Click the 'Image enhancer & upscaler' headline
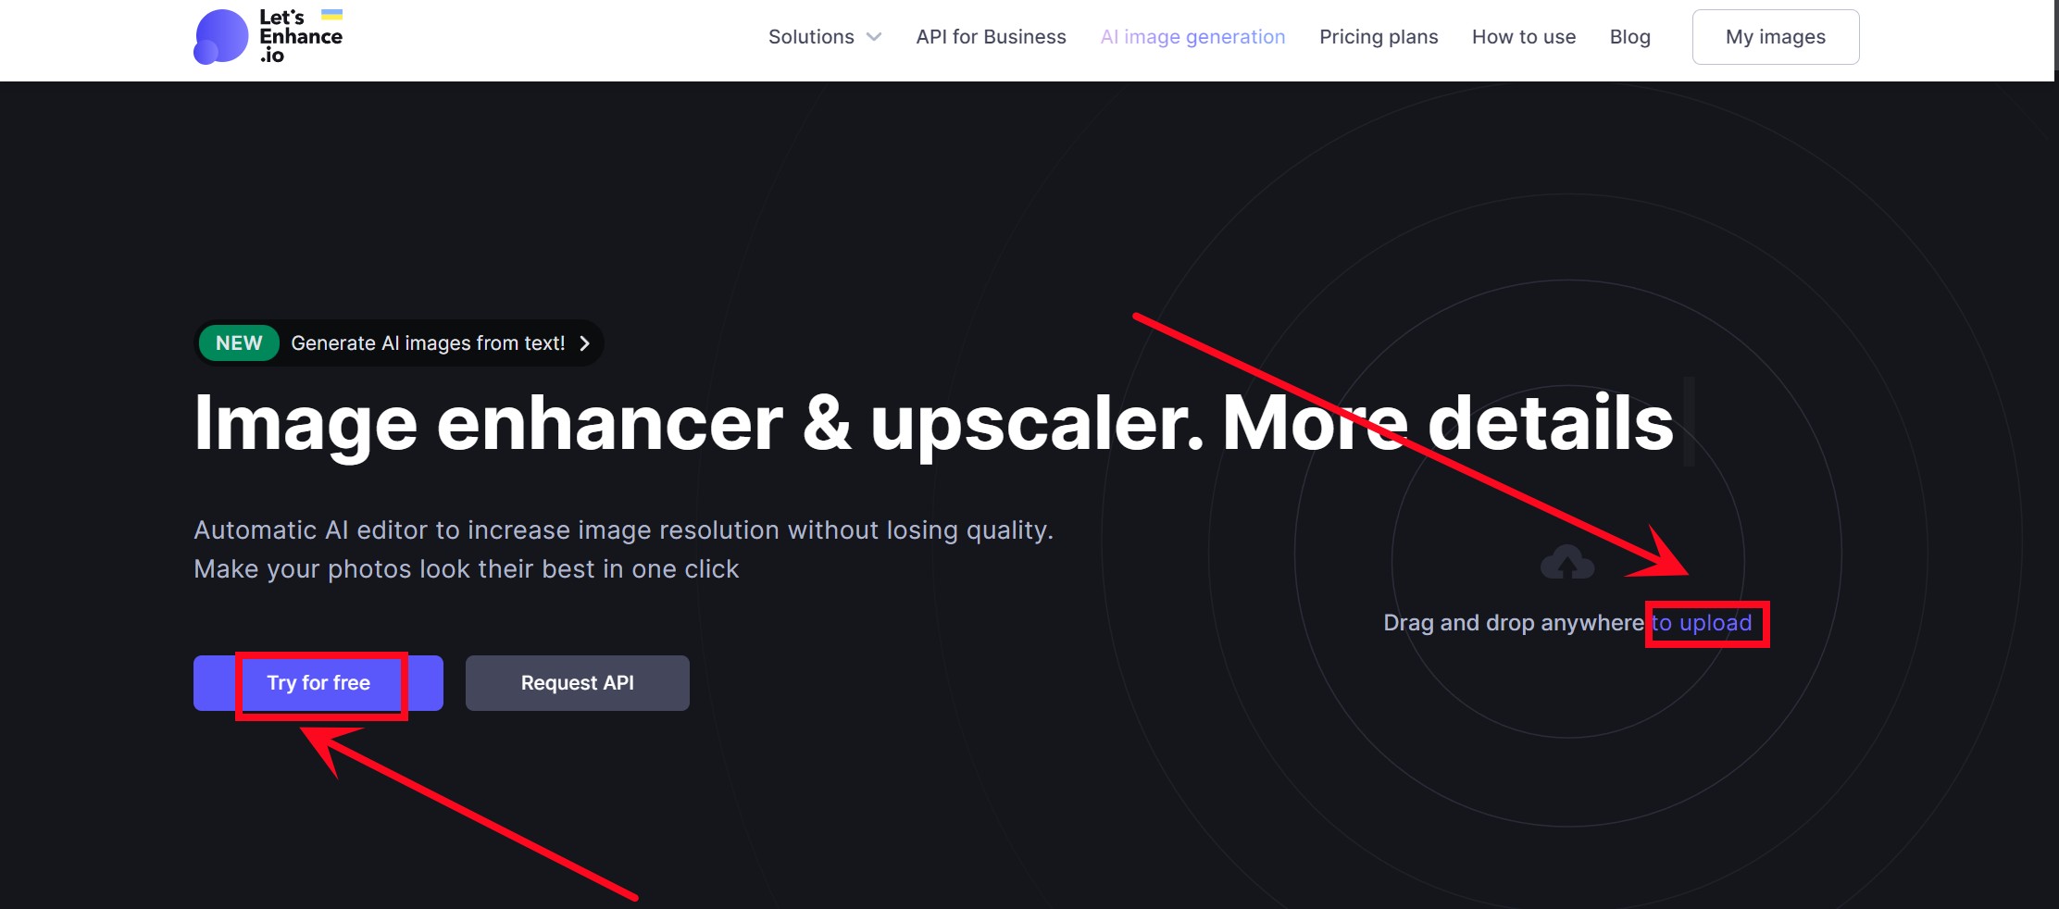2059x909 pixels. (934, 423)
